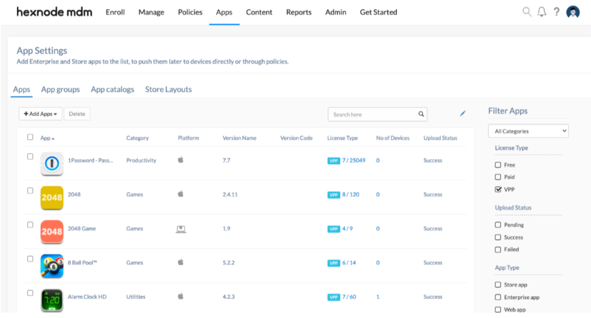Switch to the Apps sub-tab
Image resolution: width=591 pixels, height=318 pixels.
(x=21, y=89)
